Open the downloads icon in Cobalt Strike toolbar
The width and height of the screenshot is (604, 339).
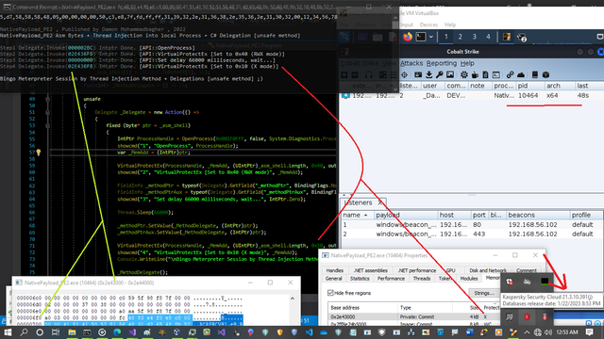coord(428,75)
